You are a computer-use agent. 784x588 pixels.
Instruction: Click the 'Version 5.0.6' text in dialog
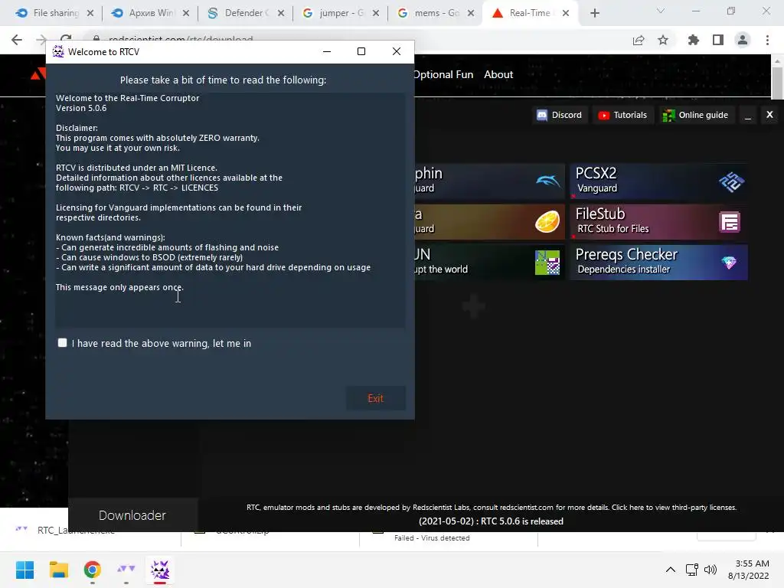click(81, 108)
